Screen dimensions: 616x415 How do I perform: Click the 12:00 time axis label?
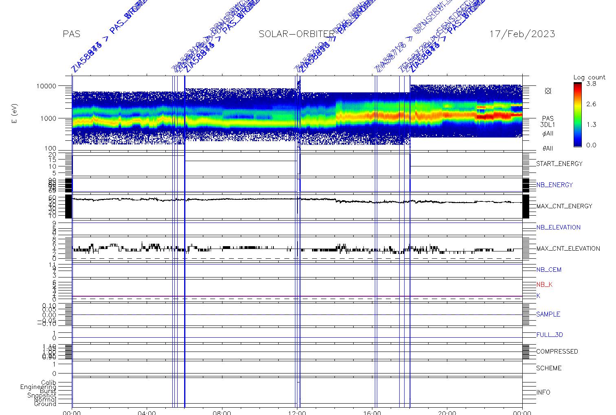coord(297,413)
